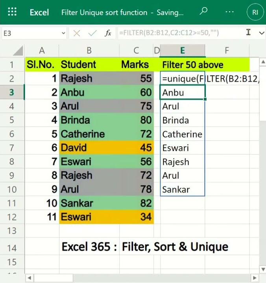Viewport: 266px width, 283px height.
Task: Click the horizontal scrollbar thumb
Action: pos(54,278)
